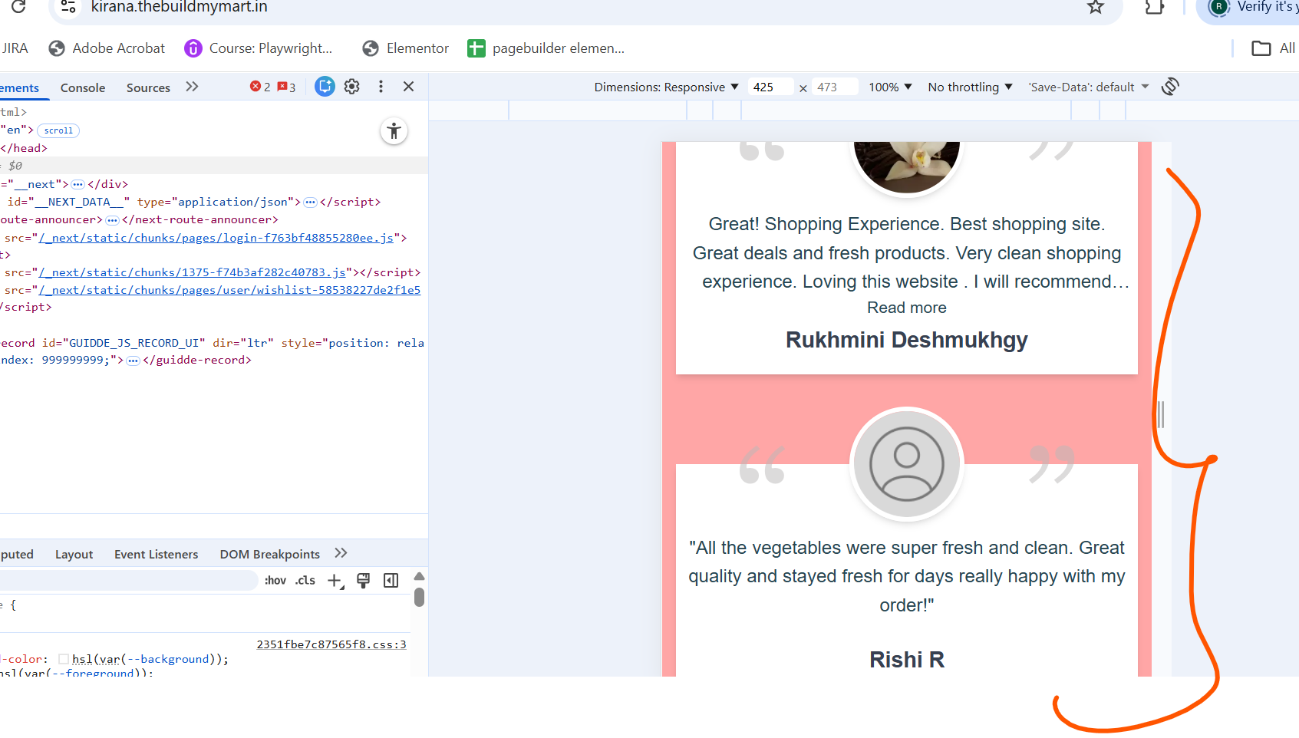Click the Rukhmini Deshmukhgy reviewer name
This screenshot has width=1299, height=738.
[907, 340]
